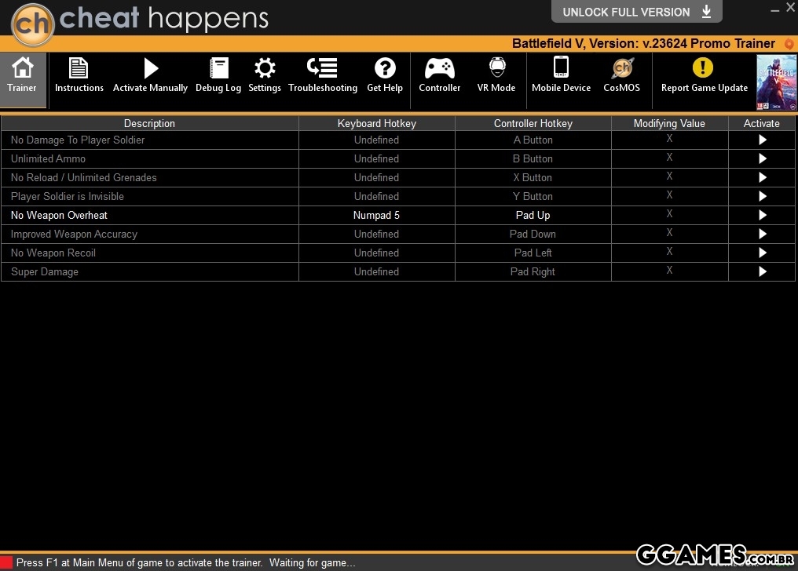This screenshot has width=798, height=571.
Task: Open Troubleshooting in the toolbar
Action: pyautogui.click(x=323, y=70)
